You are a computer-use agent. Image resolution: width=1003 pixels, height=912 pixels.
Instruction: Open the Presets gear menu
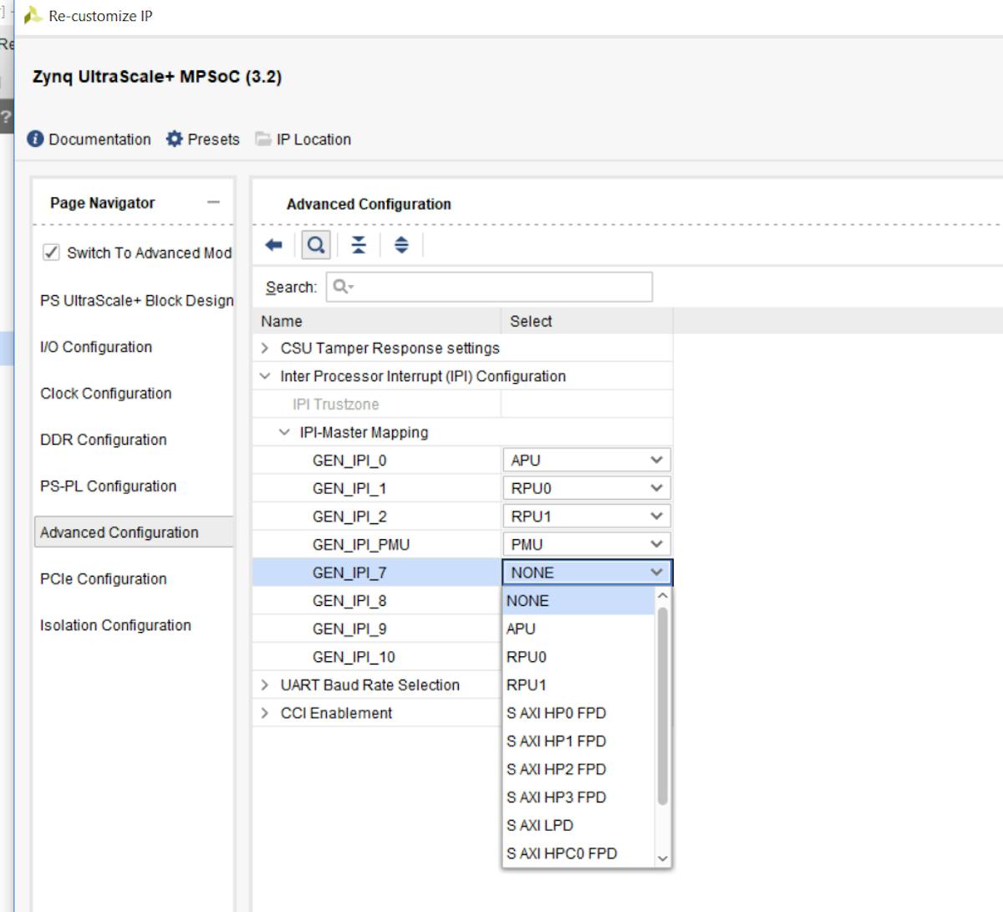203,139
